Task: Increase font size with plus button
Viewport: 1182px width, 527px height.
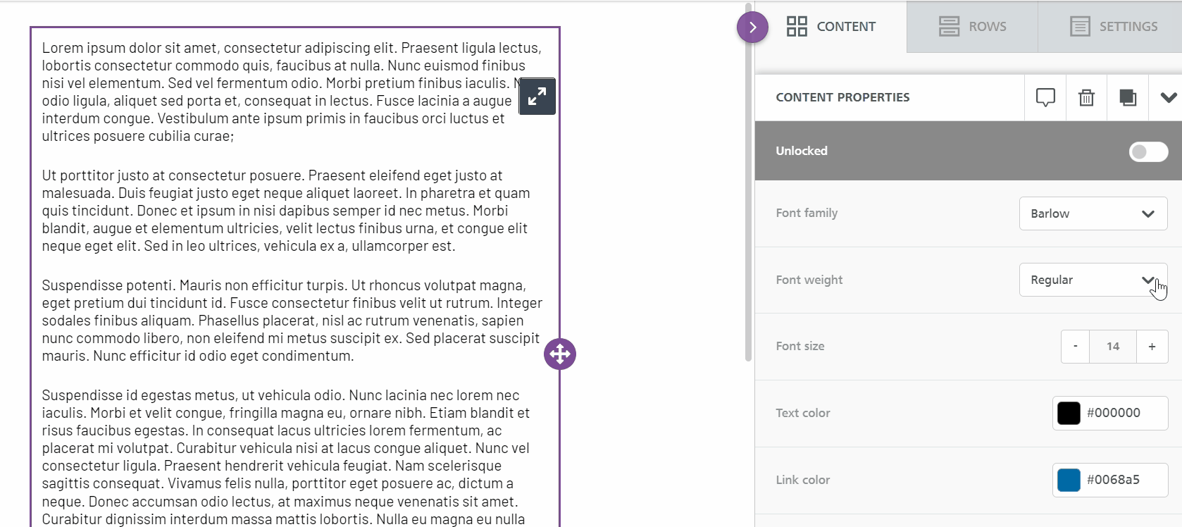Action: pyautogui.click(x=1152, y=346)
